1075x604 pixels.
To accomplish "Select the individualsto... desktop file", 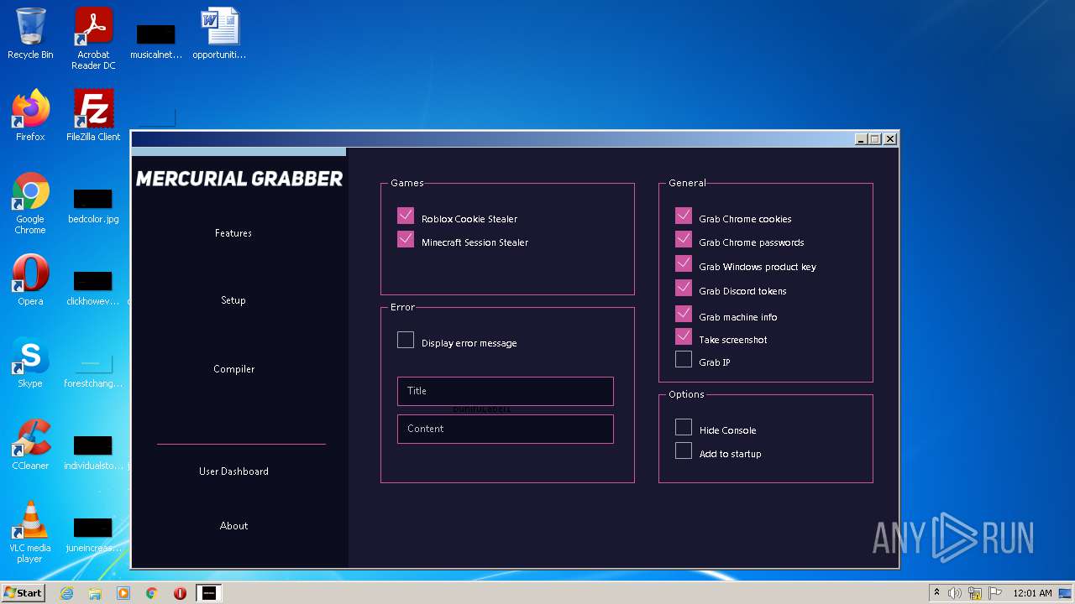I will tap(93, 452).
